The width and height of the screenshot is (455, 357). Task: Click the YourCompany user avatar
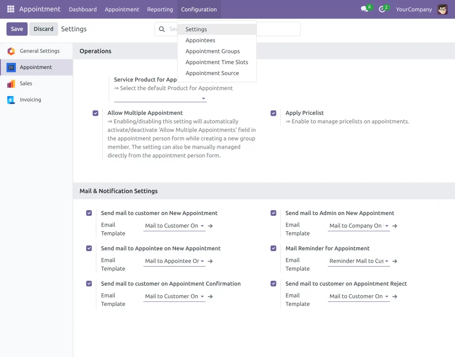pos(442,9)
